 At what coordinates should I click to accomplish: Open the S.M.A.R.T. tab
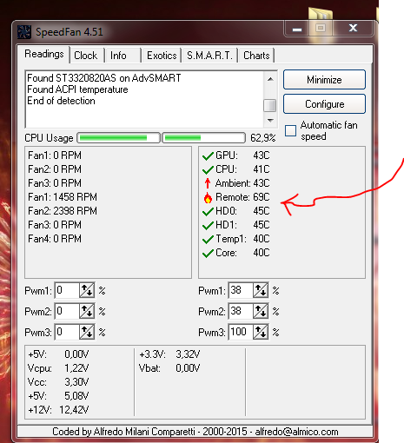point(209,56)
